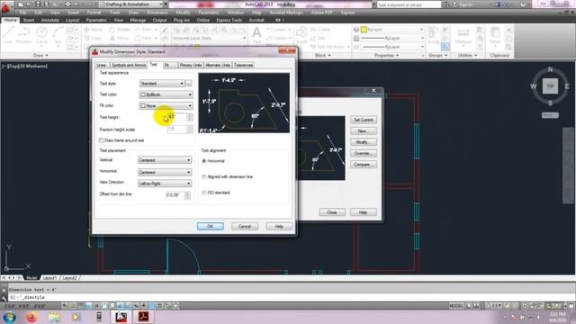
Task: Increase the Offset from dim line stepper
Action: 187,193
